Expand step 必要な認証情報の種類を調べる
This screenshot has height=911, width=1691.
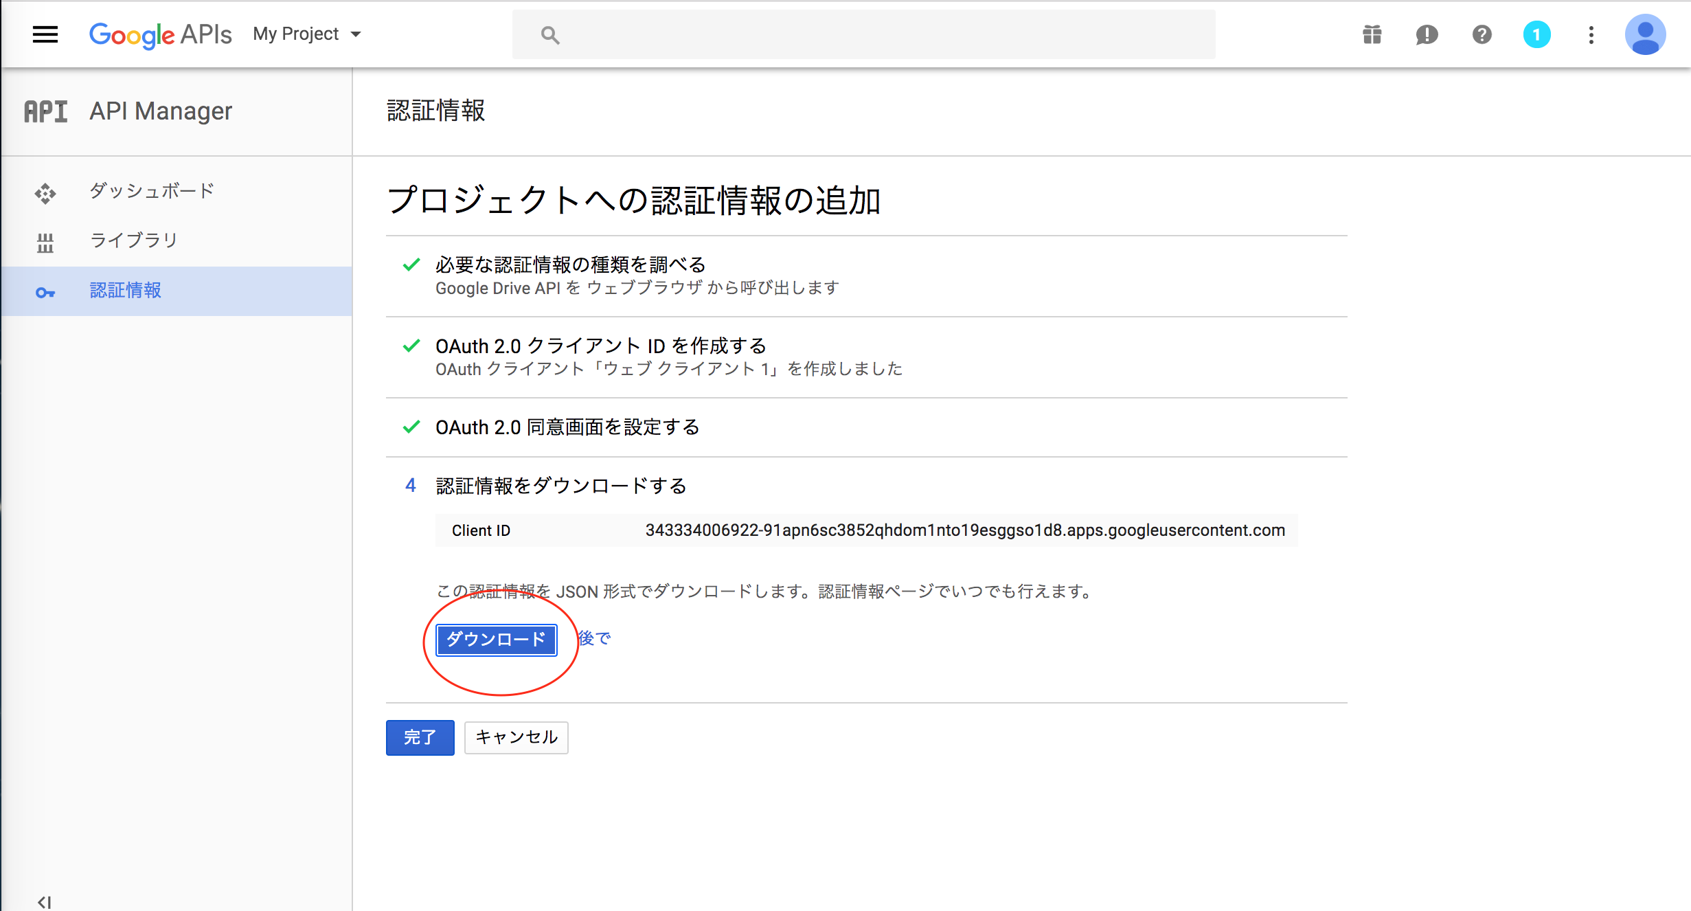(571, 265)
